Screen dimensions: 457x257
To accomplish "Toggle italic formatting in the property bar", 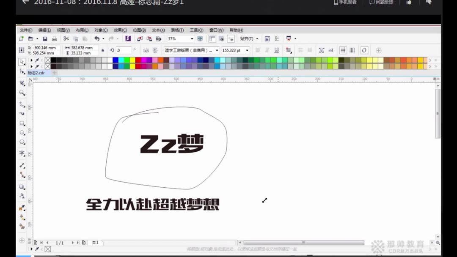I will pyautogui.click(x=267, y=50).
